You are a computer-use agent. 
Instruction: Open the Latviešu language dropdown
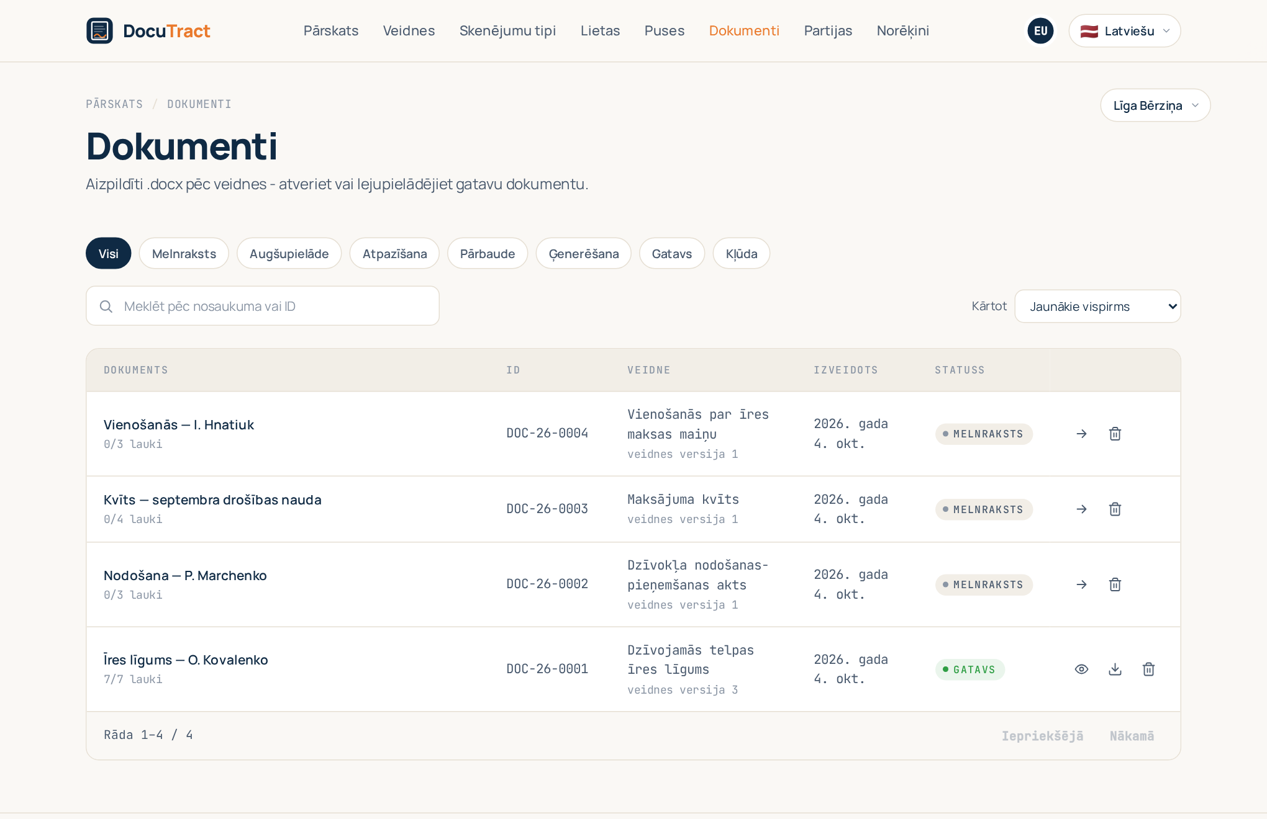pos(1124,31)
